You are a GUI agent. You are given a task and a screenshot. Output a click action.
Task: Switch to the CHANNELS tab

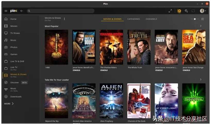(151, 19)
